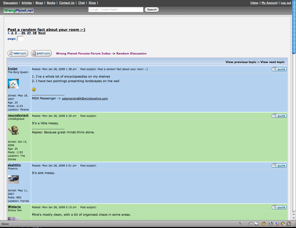This screenshot has width=296, height=228.
Task: Click the WrongPlanet.net logo
Action: 18,11
